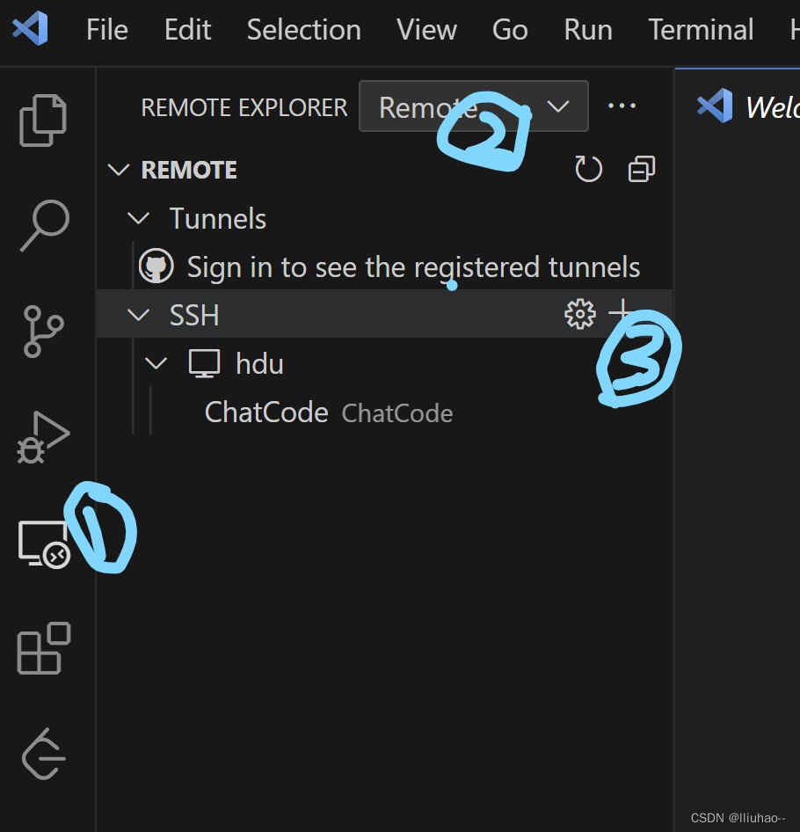Open the Search view magnifier icon
800x832 pixels.
(45, 225)
